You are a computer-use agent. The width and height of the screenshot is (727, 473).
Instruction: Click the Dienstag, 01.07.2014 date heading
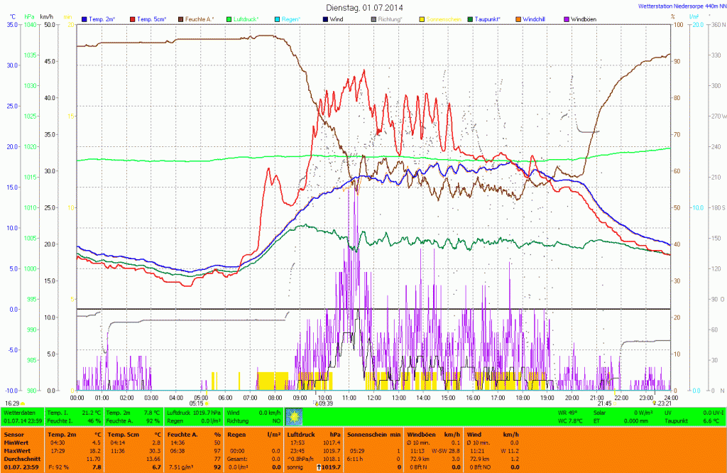click(363, 7)
